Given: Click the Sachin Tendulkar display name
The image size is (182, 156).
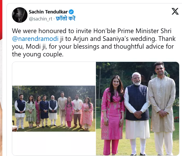Looking at the screenshot, I should coord(48,12).
